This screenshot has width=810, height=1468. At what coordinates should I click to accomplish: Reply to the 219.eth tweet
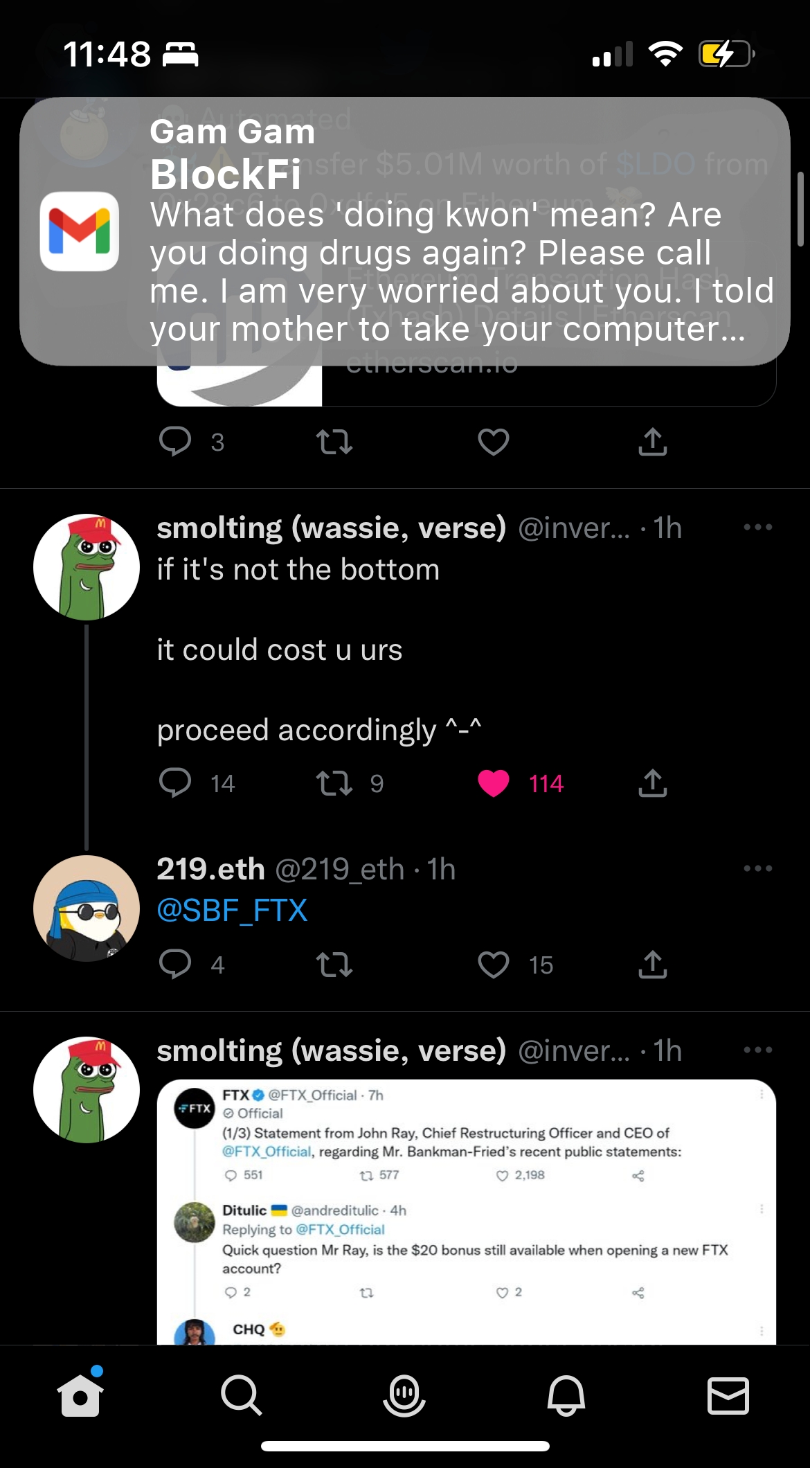coord(175,965)
